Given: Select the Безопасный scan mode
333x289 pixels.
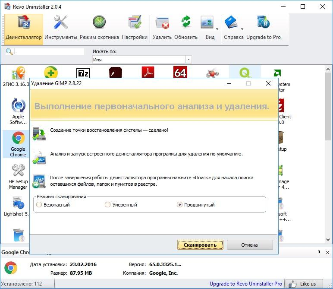Looking at the screenshot, I should click(39, 205).
